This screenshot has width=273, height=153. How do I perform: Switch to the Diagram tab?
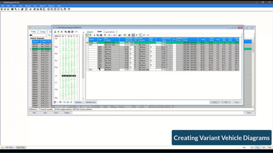90,32
